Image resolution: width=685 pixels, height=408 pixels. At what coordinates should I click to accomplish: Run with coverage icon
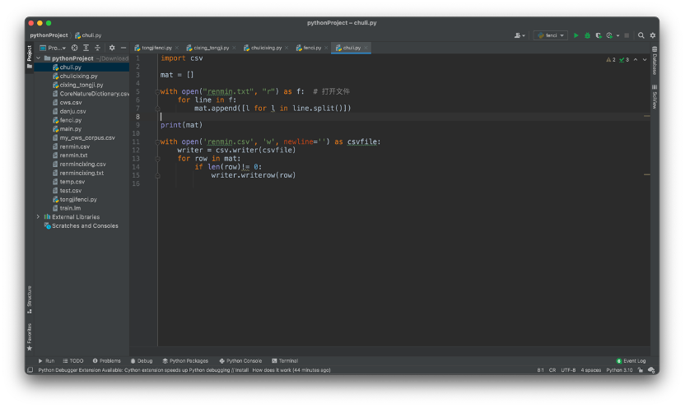tap(599, 35)
